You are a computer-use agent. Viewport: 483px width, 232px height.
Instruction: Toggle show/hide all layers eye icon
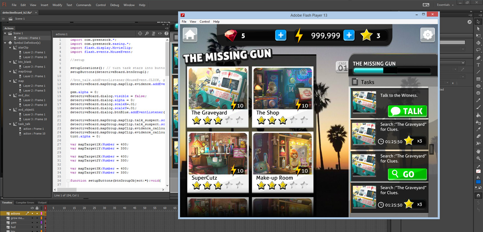[32, 208]
